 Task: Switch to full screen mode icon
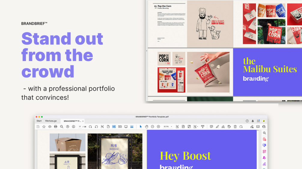point(189,127)
